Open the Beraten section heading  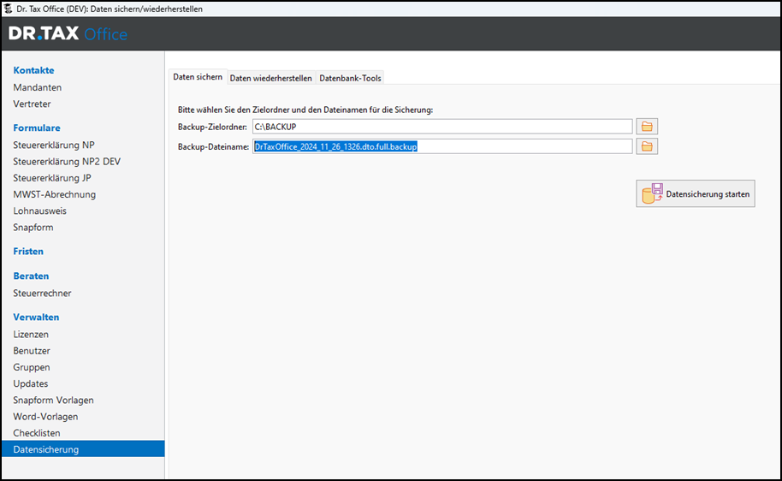point(31,276)
